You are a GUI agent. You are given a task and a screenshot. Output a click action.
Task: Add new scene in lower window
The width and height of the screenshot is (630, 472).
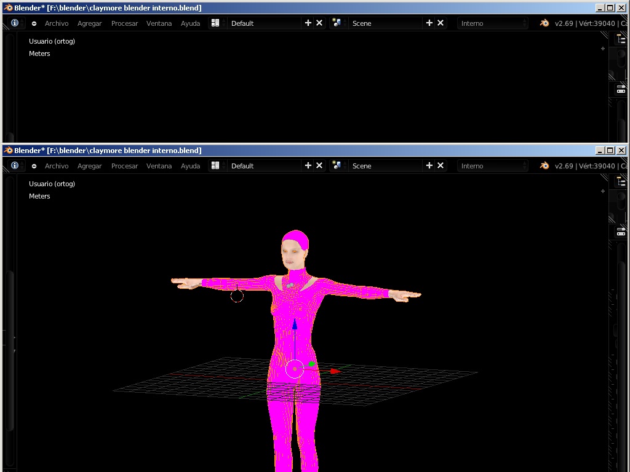click(429, 166)
